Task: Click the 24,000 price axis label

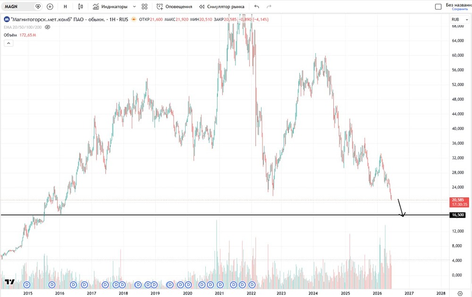Action: pos(457,187)
